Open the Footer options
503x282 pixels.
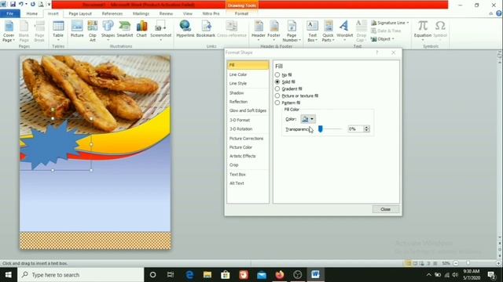tap(274, 31)
